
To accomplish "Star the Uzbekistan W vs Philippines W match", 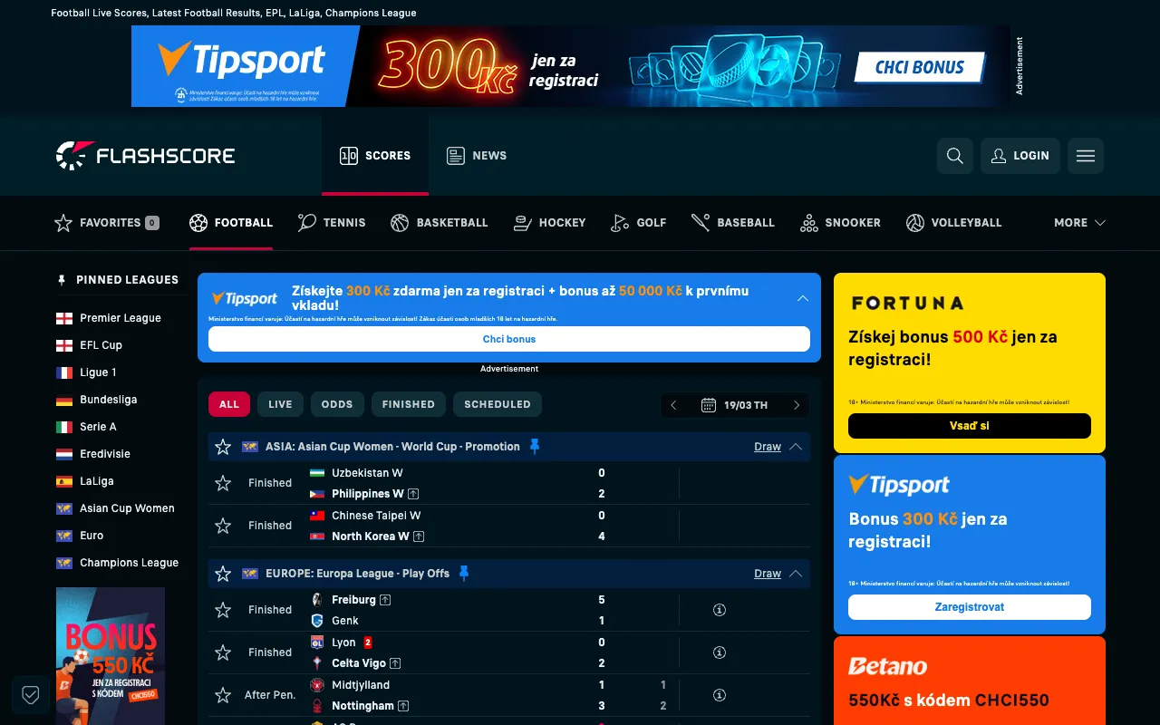I will point(223,483).
